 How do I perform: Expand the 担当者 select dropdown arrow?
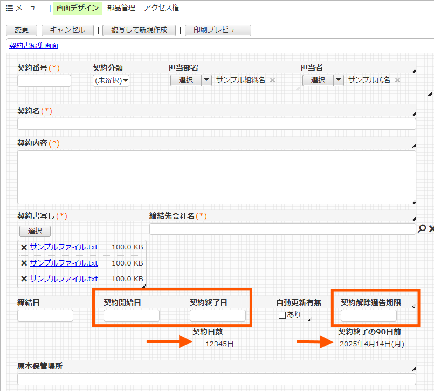[338, 80]
